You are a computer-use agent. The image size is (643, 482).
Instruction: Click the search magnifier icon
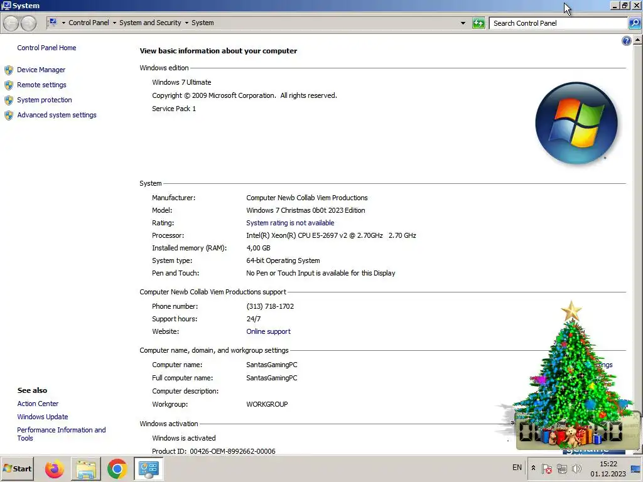point(634,23)
